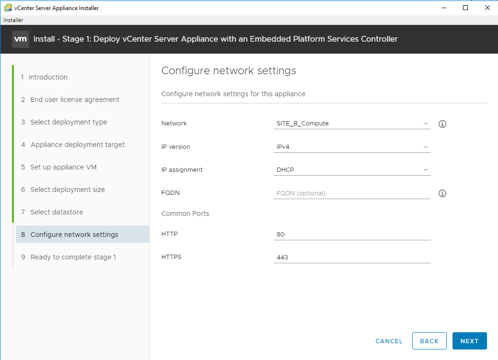Go to step 1 Introduction

tap(48, 77)
